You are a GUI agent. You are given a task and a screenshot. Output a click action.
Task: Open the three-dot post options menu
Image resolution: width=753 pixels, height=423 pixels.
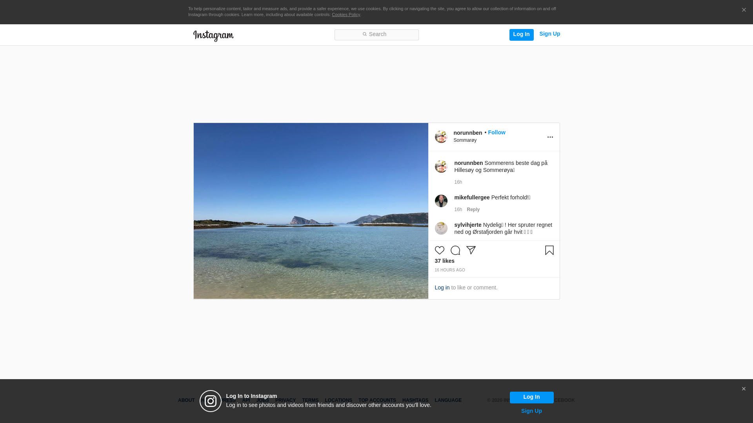(550, 137)
